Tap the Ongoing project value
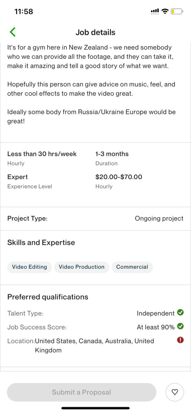This screenshot has width=191, height=413. [x=159, y=218]
